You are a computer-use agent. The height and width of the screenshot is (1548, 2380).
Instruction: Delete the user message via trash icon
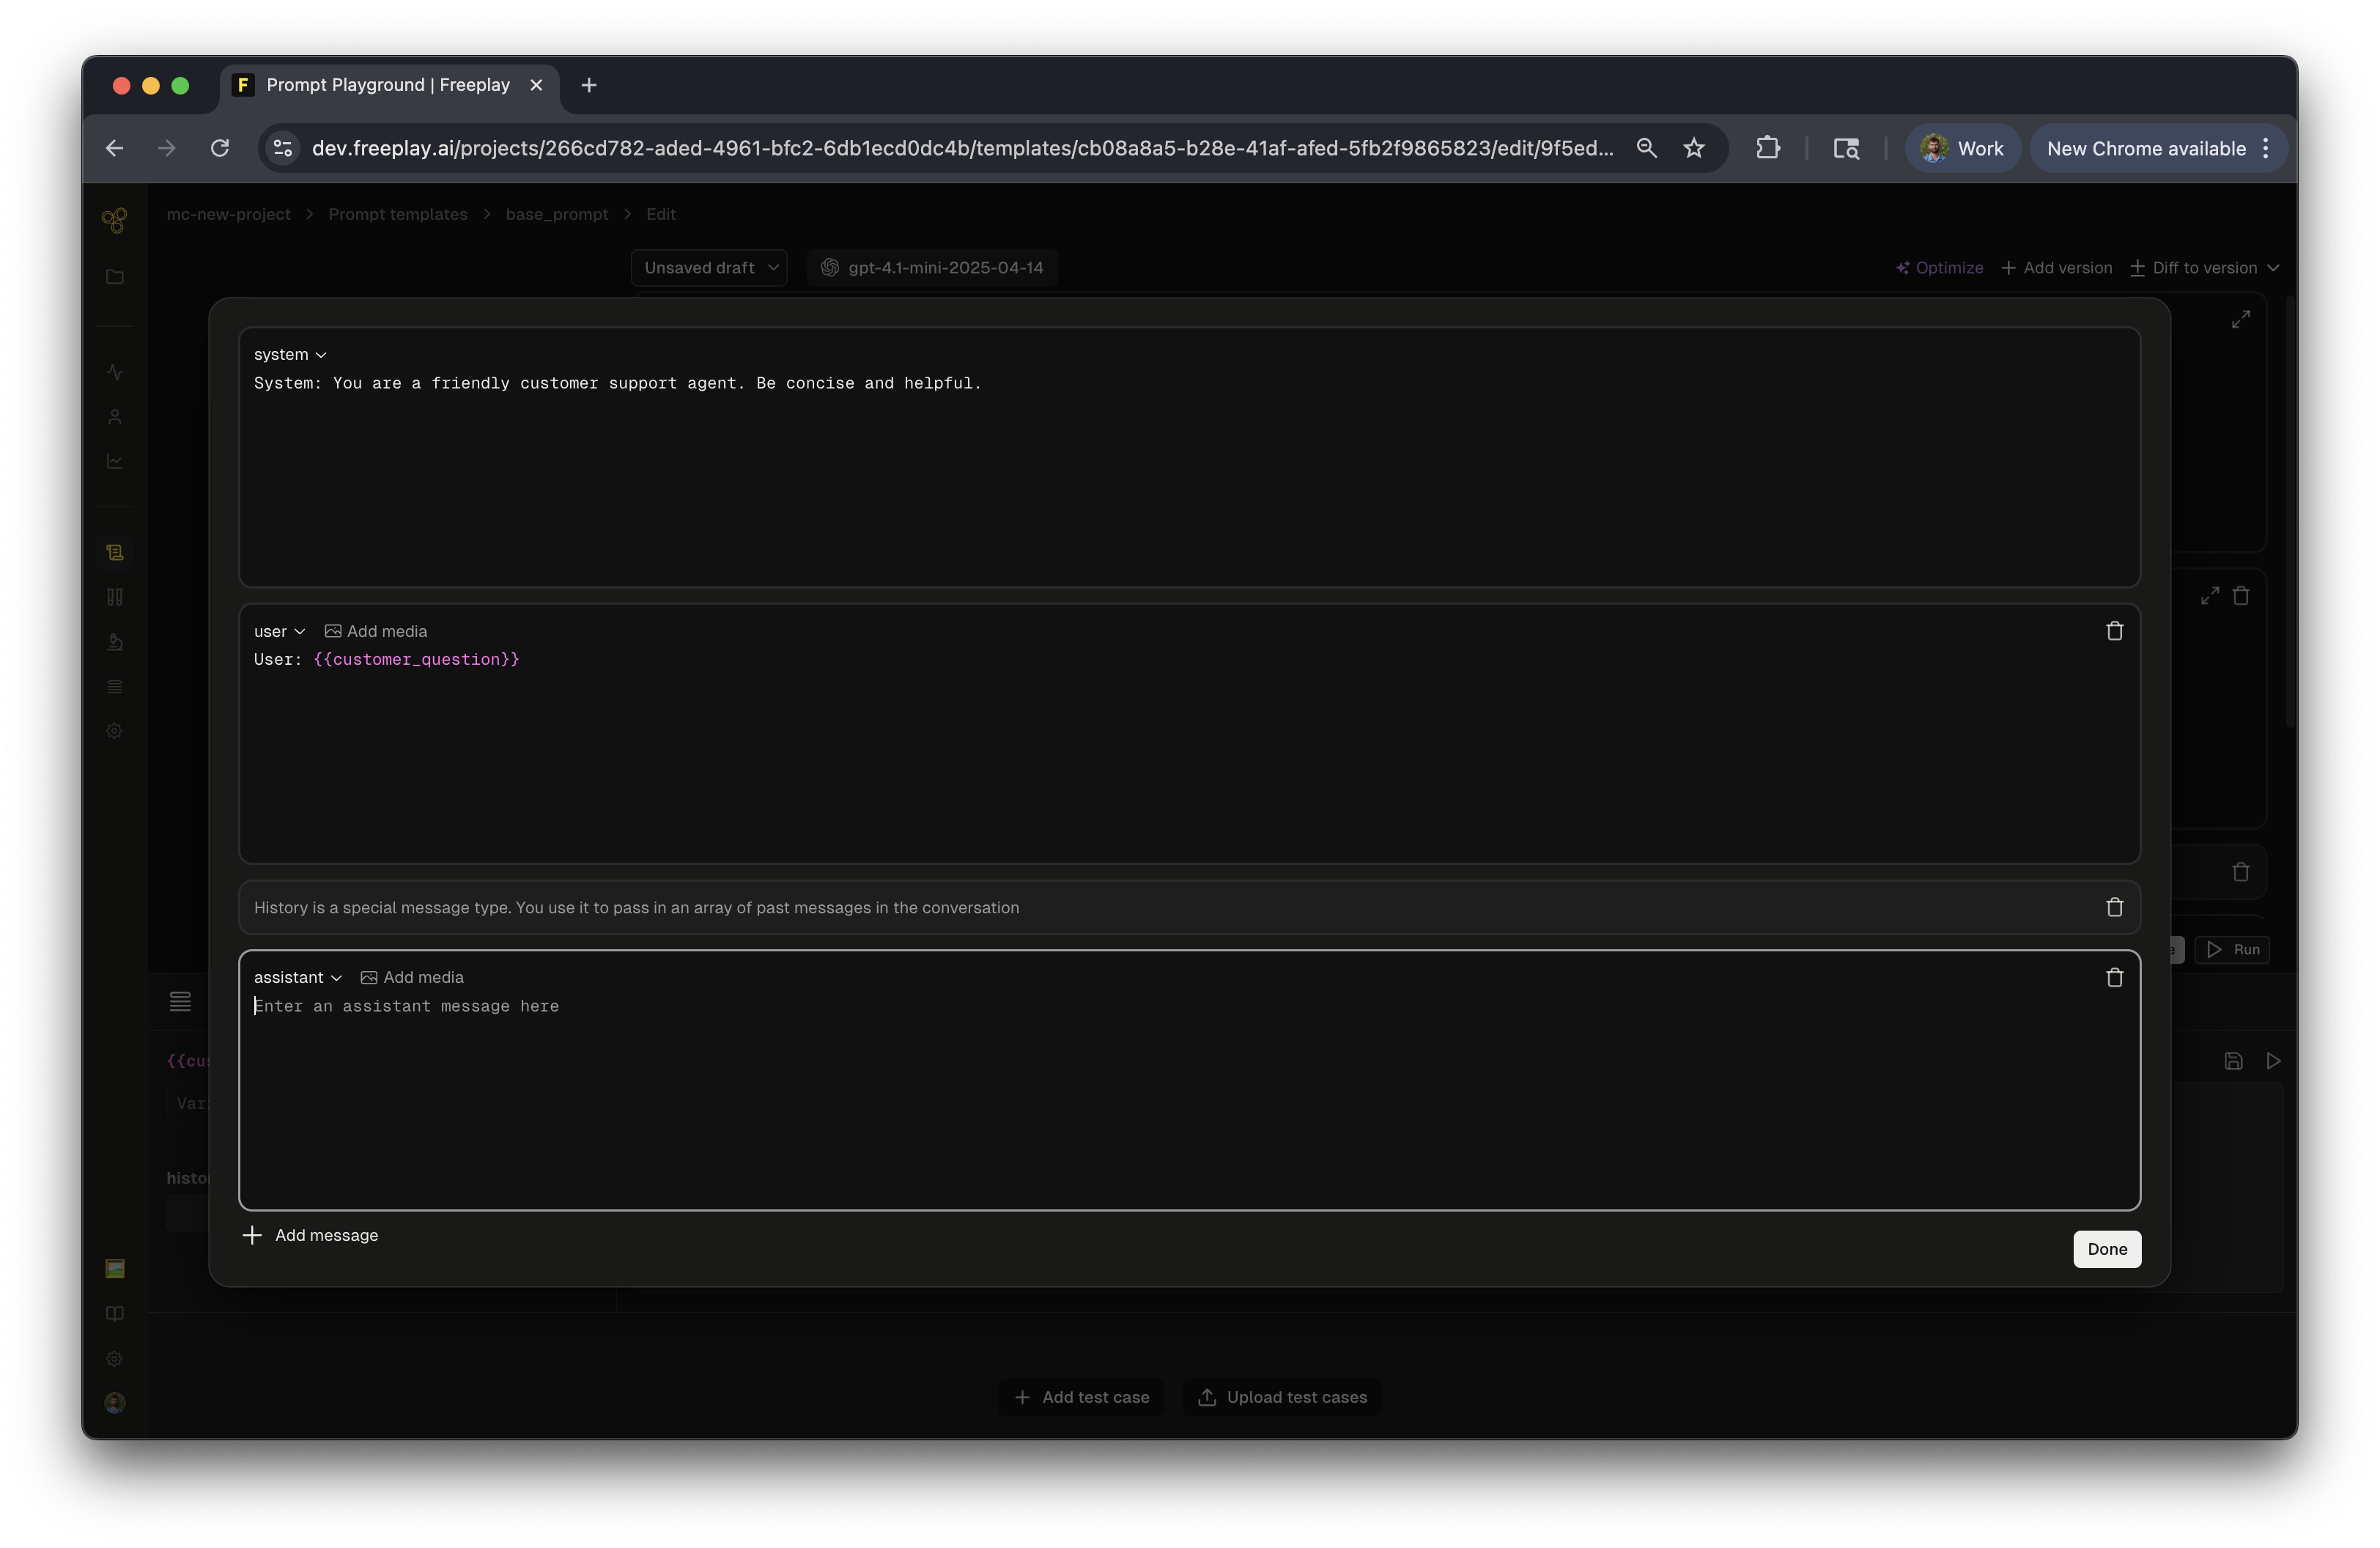pyautogui.click(x=2114, y=631)
